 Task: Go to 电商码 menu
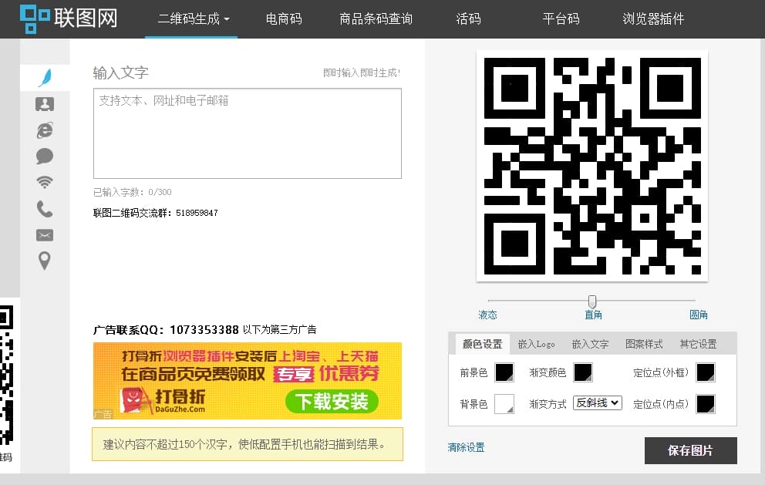coord(284,19)
